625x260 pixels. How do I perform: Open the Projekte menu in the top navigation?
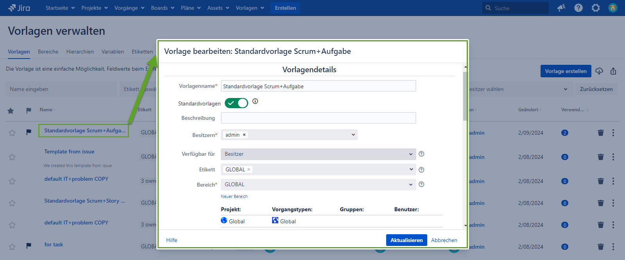click(94, 8)
